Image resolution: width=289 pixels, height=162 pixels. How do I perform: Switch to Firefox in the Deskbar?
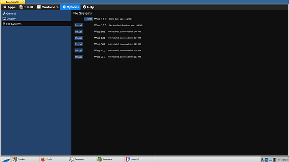point(54,159)
